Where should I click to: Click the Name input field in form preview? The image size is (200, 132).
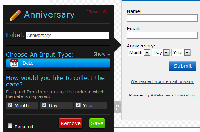[x=162, y=18]
